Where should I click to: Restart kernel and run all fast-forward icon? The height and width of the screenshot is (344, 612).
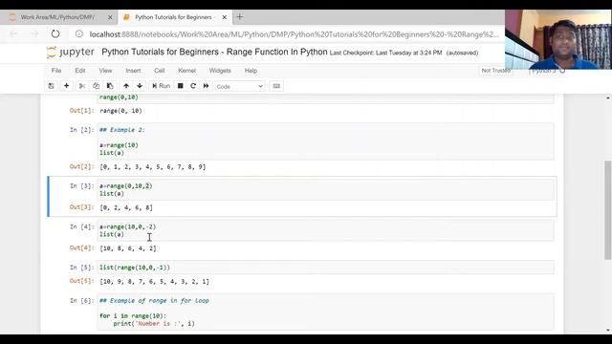coord(207,86)
